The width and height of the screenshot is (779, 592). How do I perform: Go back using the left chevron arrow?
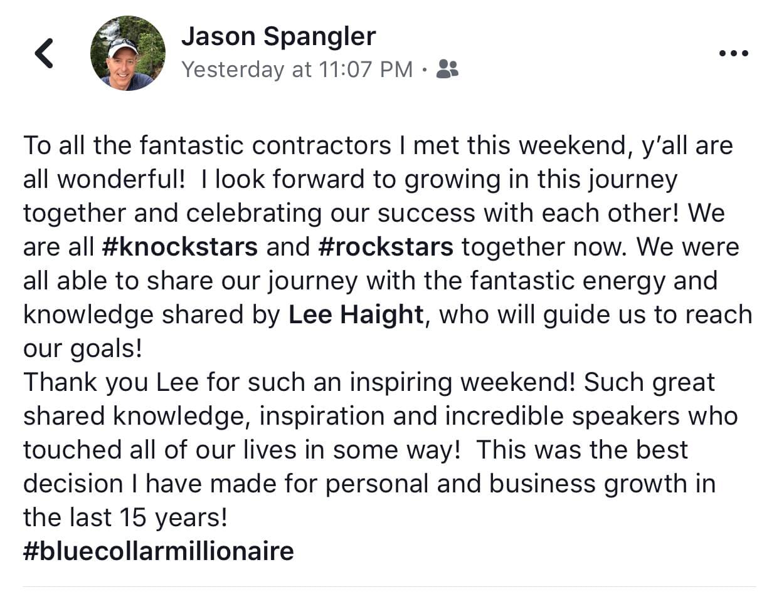point(44,53)
